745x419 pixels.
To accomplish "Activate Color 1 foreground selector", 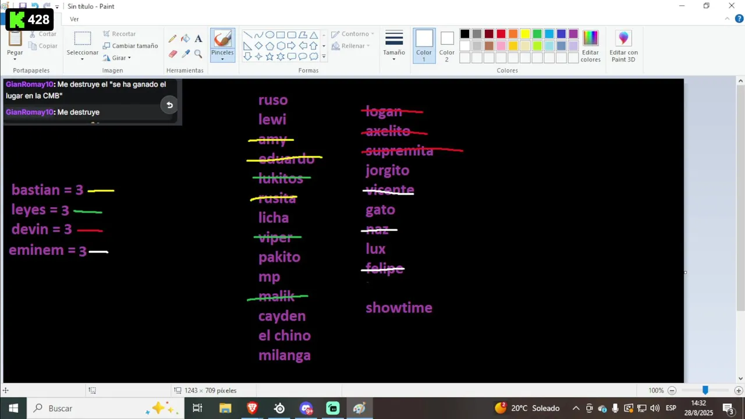I will click(424, 46).
